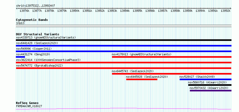Select the nsv4339713 (gnomADStructuralVariants) label

click(x=46, y=37)
